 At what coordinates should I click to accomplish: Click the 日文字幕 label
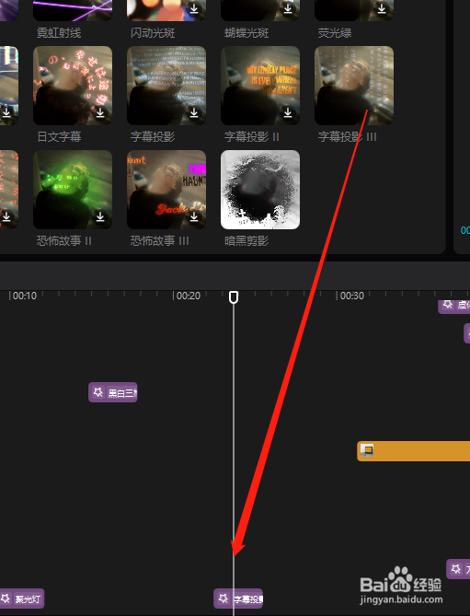(59, 136)
